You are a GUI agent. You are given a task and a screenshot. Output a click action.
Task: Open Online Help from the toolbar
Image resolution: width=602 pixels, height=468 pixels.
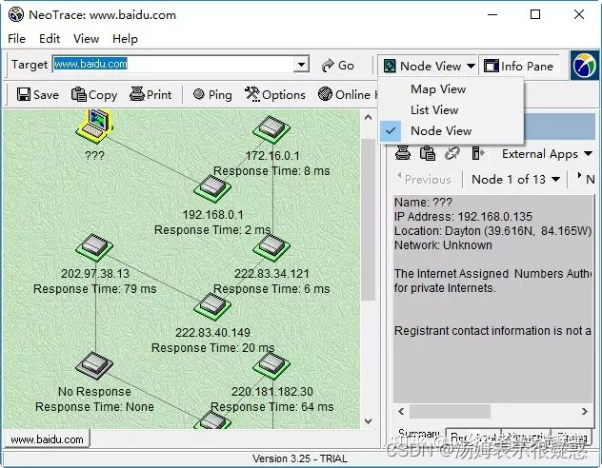pos(348,94)
